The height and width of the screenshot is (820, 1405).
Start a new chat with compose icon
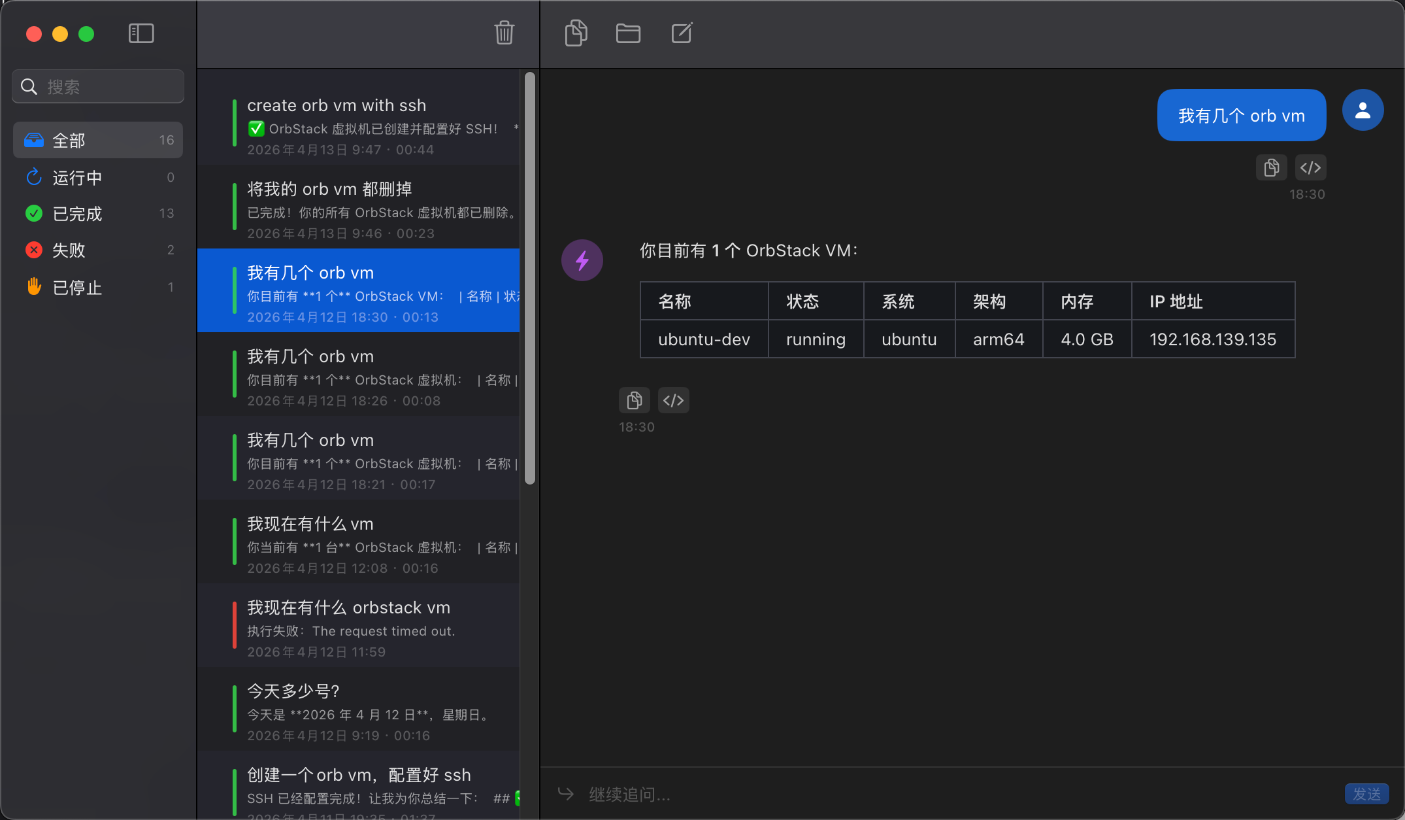(682, 33)
